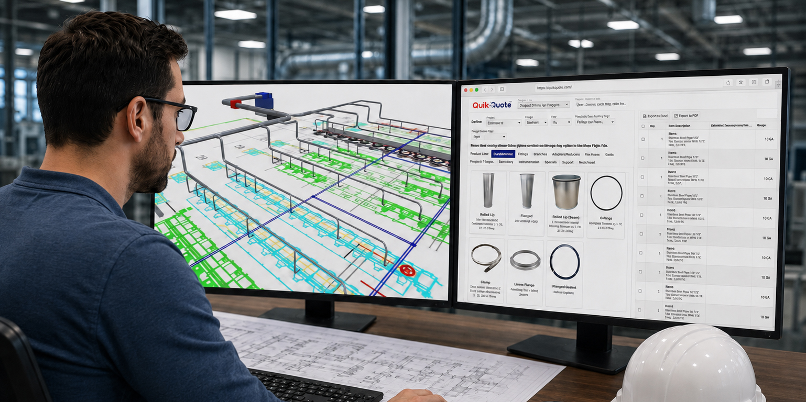Click the Export to Excel button
This screenshot has height=402, width=806.
tap(655, 116)
